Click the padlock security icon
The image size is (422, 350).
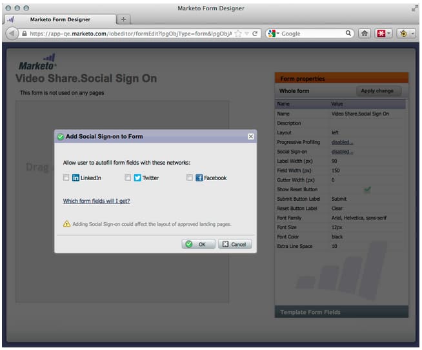[25, 34]
